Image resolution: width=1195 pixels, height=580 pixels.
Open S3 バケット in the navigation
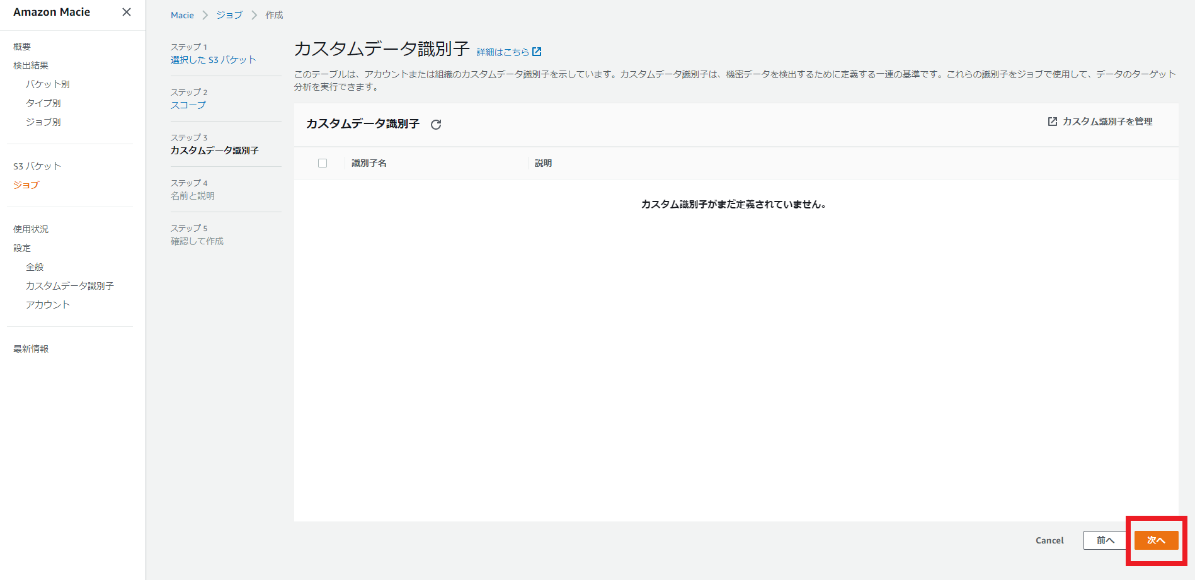(37, 166)
